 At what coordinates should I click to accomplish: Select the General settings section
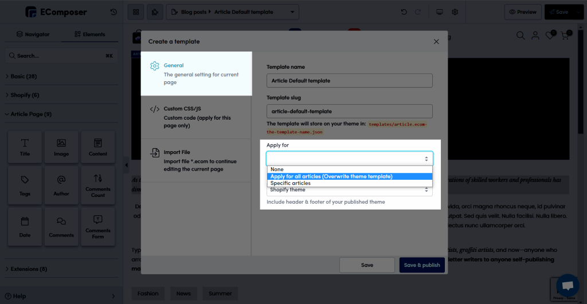[x=196, y=74]
